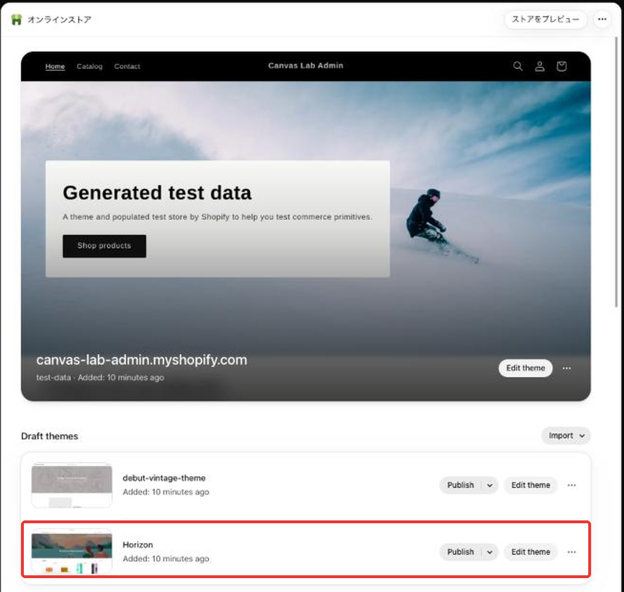Viewport: 624px width, 592px height.
Task: Click the Shop products button
Action: pyautogui.click(x=104, y=246)
